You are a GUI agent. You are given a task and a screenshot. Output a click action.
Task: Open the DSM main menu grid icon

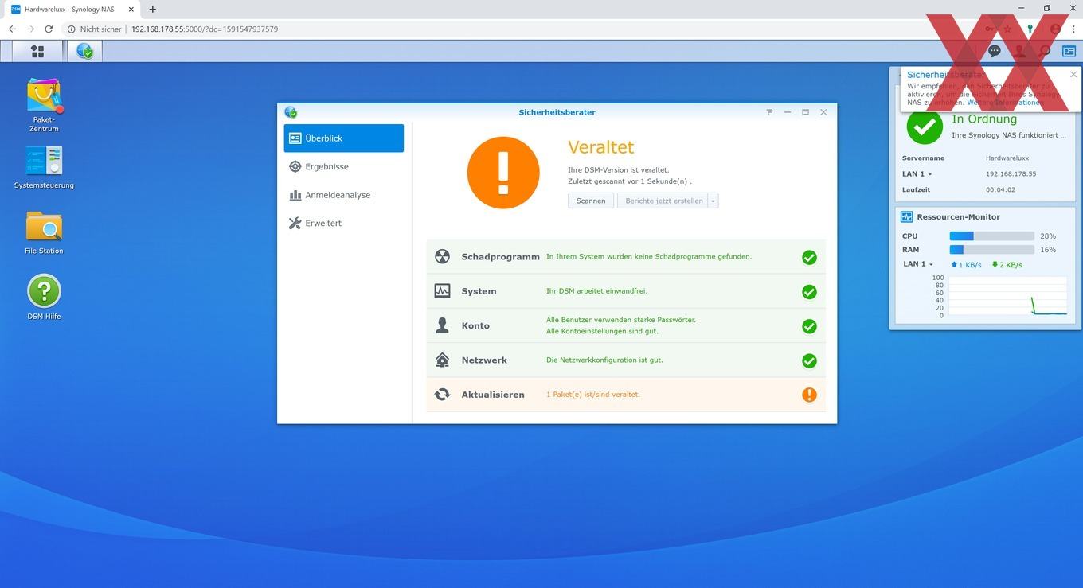(x=37, y=51)
